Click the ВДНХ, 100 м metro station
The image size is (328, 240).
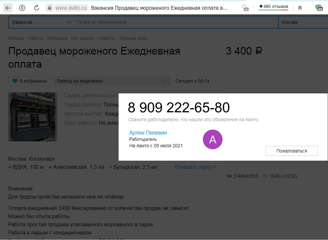pyautogui.click(x=26, y=167)
